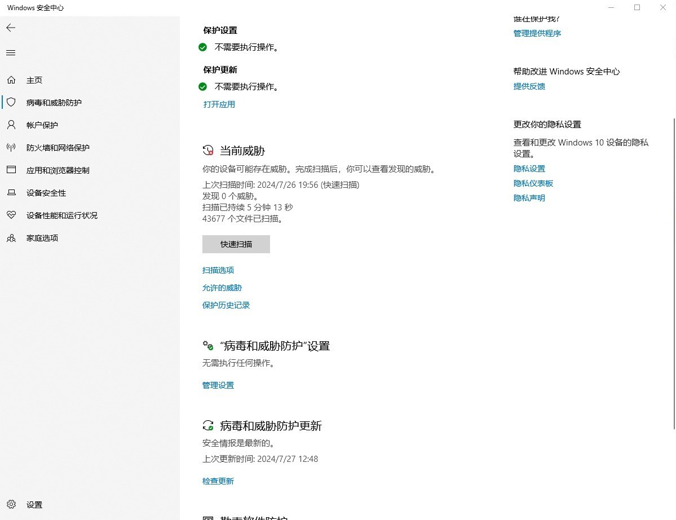Click the 当前威胁 heading

pos(242,151)
